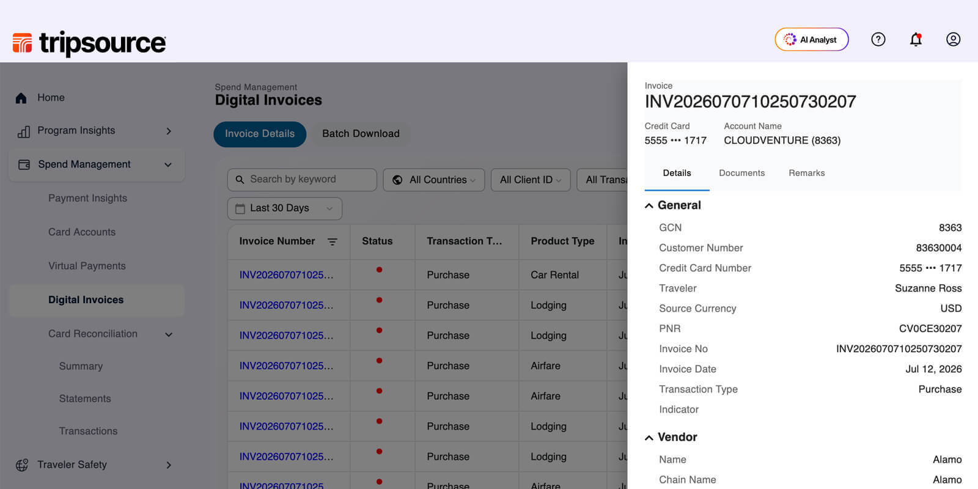The width and height of the screenshot is (978, 489).
Task: Click the Invoice Number filter icon
Action: (333, 242)
